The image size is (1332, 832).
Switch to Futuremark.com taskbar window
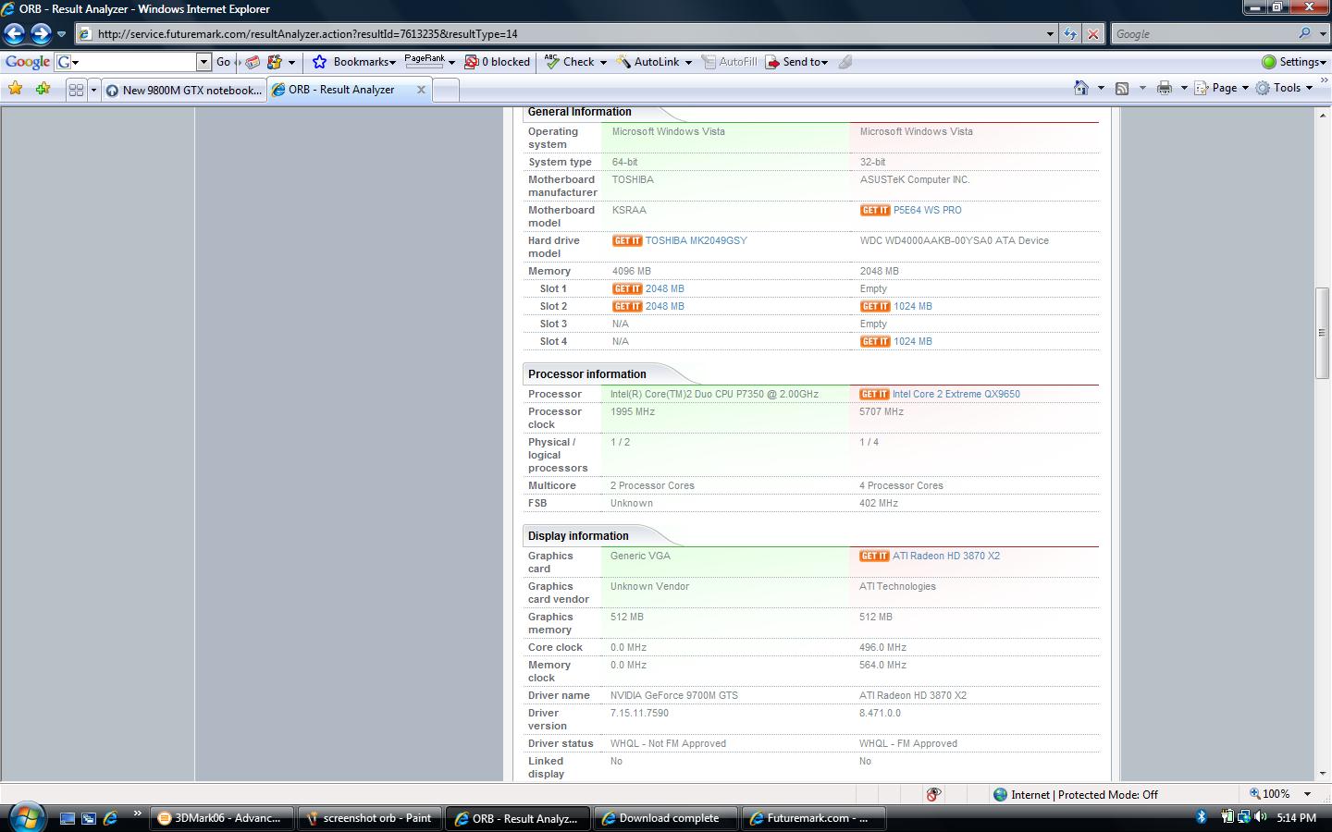click(x=814, y=818)
